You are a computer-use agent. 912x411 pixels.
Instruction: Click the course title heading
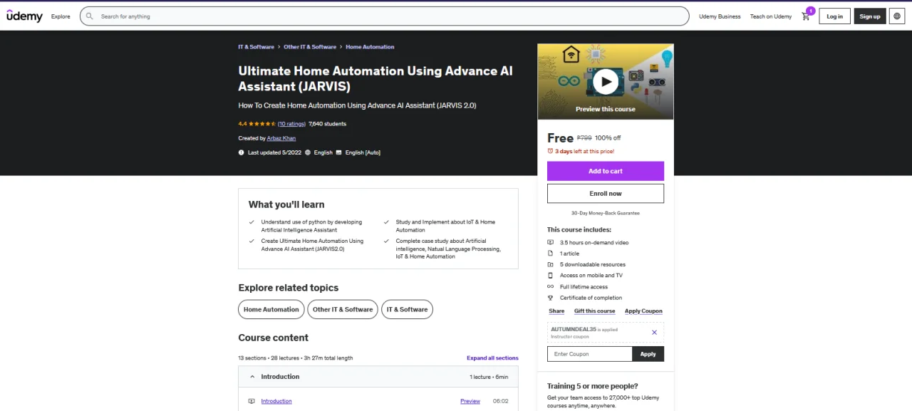click(375, 79)
